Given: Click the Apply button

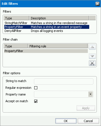Looking at the screenshot, I should [86, 108].
